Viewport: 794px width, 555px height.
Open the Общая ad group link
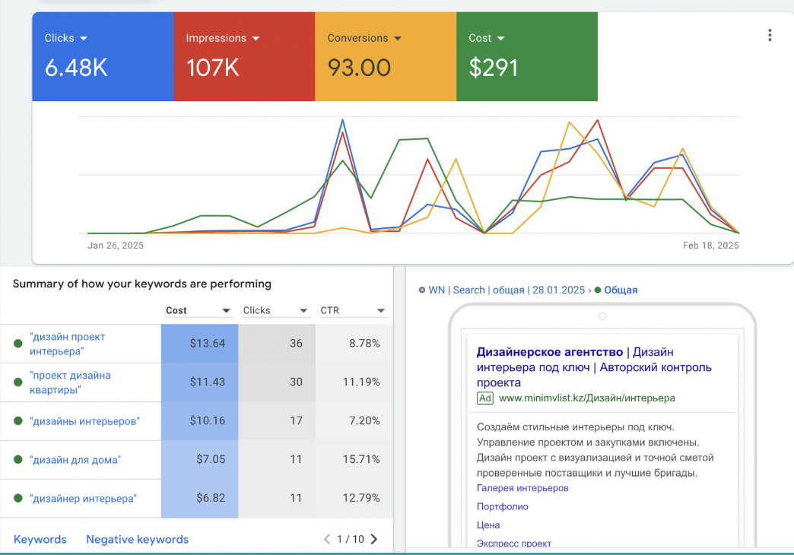tap(621, 290)
